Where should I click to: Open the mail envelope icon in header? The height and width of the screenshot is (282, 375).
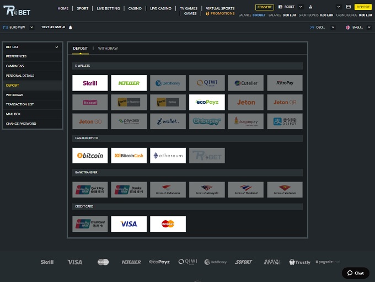[x=348, y=7]
